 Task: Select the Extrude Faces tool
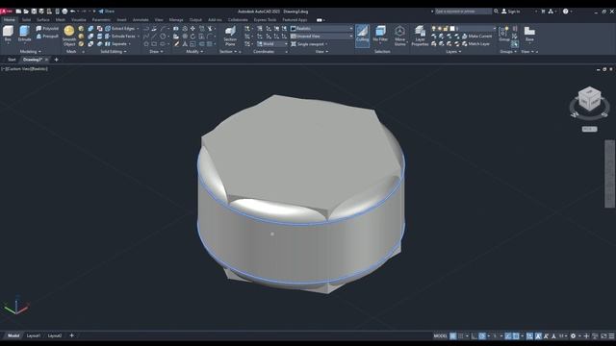(x=122, y=37)
